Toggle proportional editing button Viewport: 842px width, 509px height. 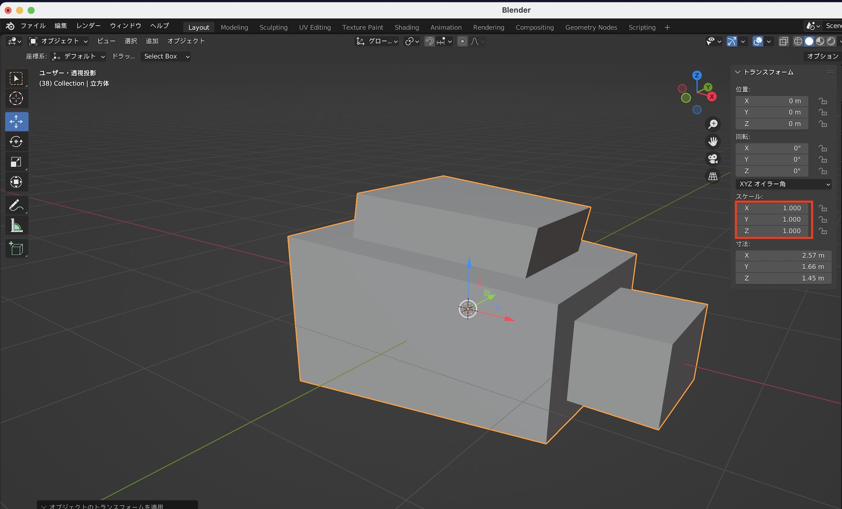tap(462, 41)
